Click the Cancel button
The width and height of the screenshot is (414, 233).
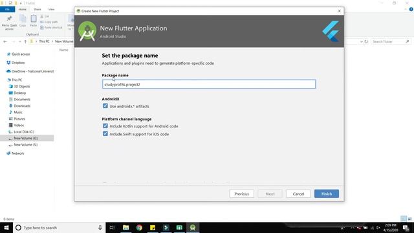click(298, 194)
